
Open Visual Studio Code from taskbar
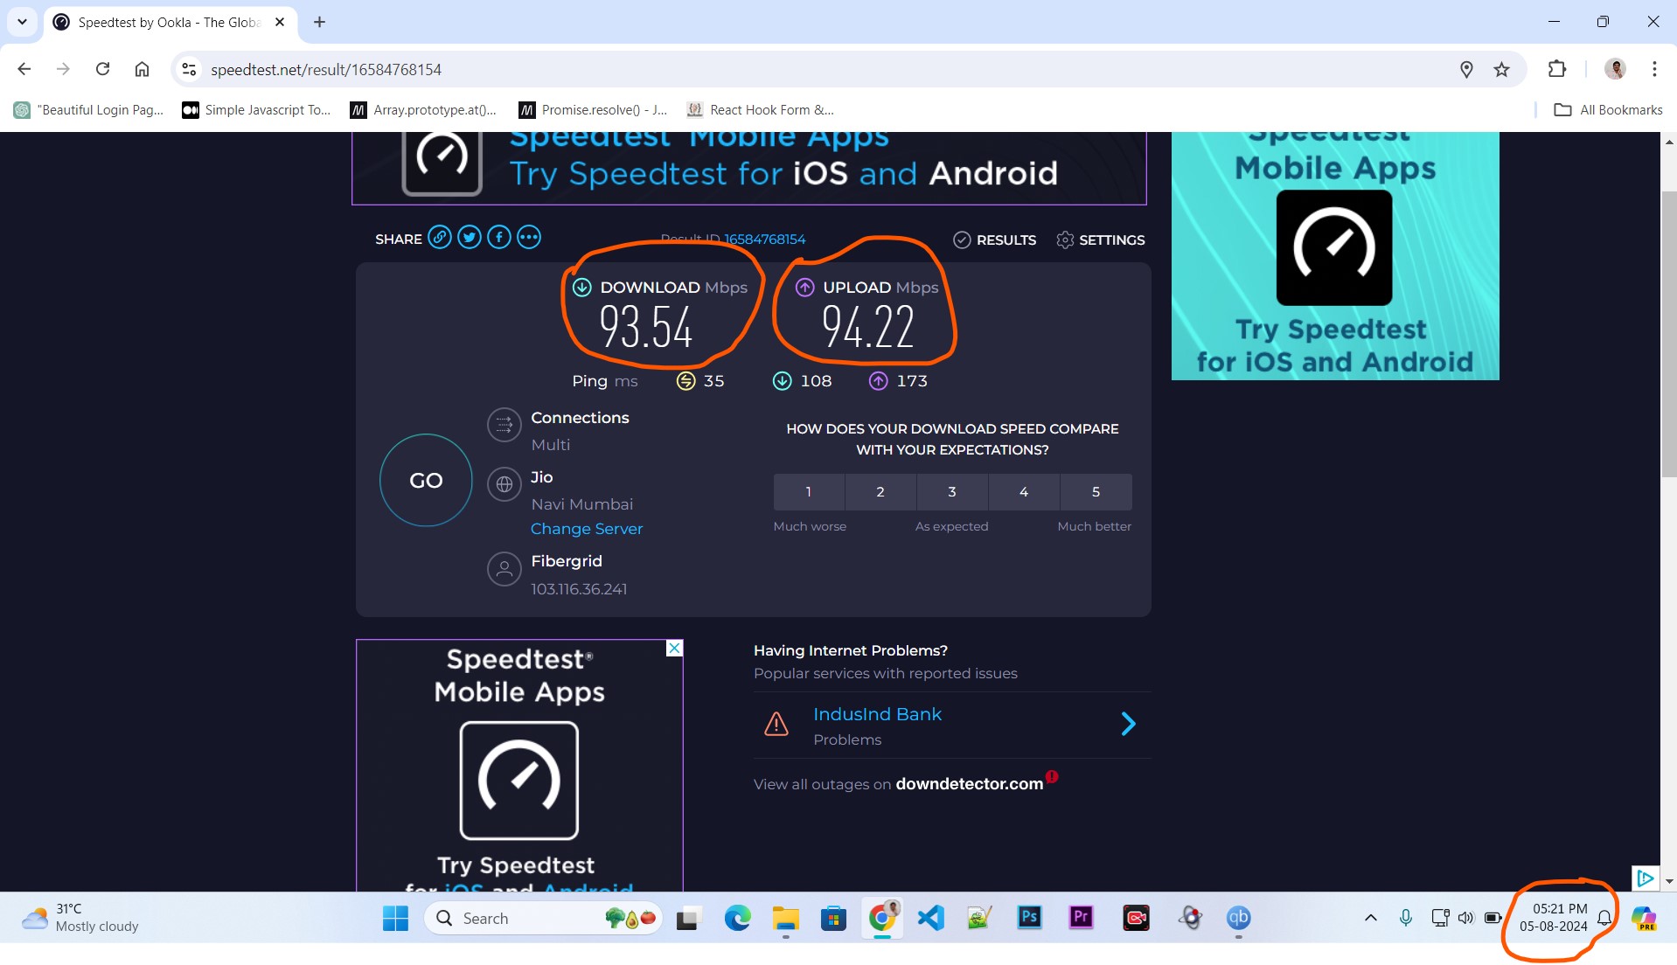click(x=930, y=918)
